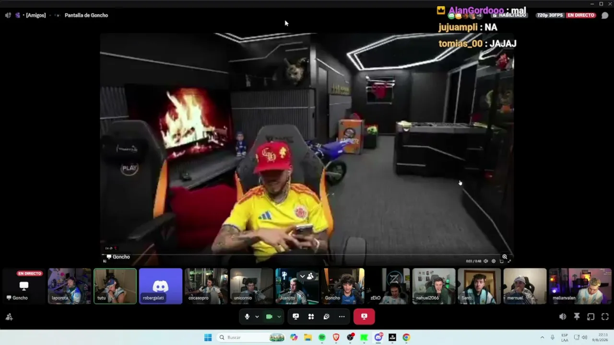Open the chat bubble icon at top right

(605, 15)
